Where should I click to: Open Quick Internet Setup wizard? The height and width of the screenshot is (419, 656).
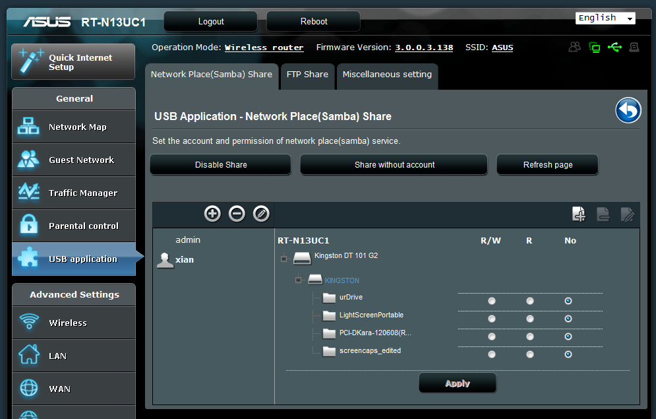(x=73, y=62)
